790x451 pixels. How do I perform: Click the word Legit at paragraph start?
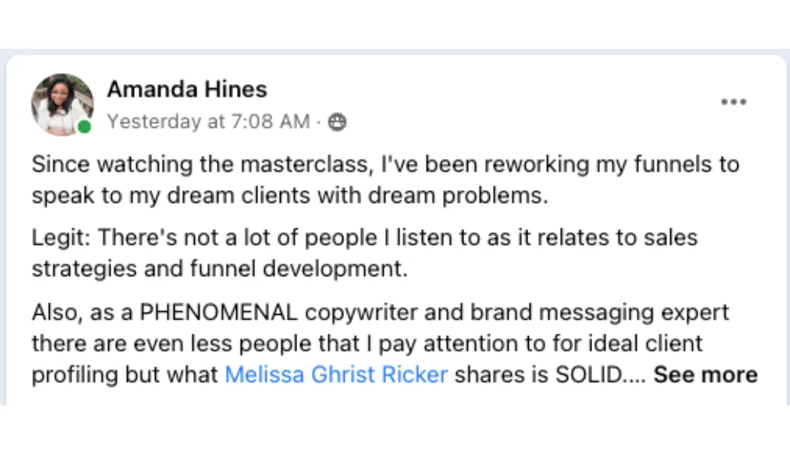pos(61,238)
